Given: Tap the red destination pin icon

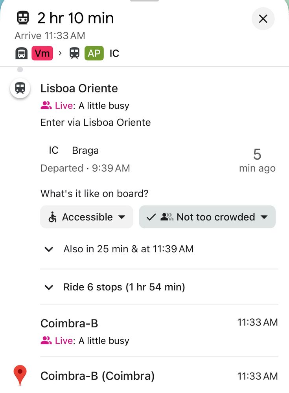Looking at the screenshot, I should coord(20,375).
